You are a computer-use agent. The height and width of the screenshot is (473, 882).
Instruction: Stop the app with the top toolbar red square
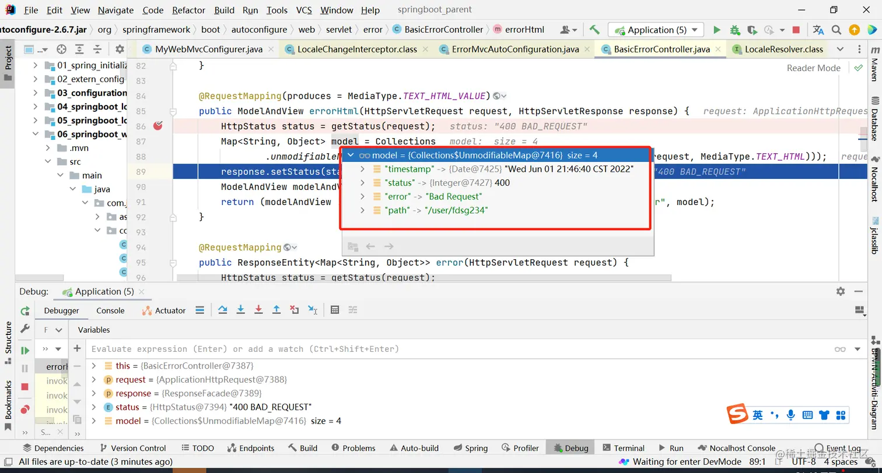(x=796, y=30)
